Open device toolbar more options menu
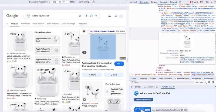The width and height of the screenshot is (216, 112). tap(126, 2)
